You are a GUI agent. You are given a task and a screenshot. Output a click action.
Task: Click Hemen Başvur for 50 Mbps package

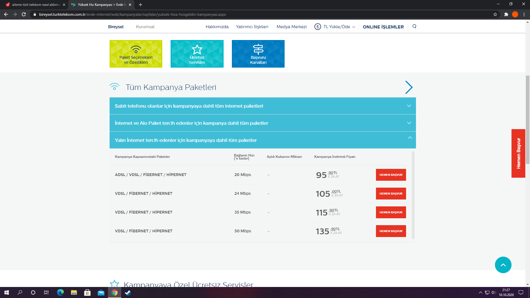coord(391,231)
